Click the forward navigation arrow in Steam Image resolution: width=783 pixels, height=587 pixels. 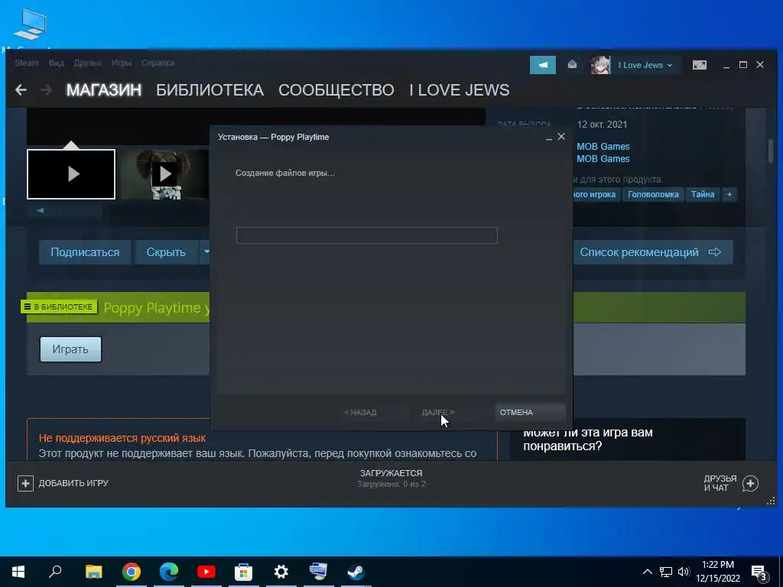[46, 90]
